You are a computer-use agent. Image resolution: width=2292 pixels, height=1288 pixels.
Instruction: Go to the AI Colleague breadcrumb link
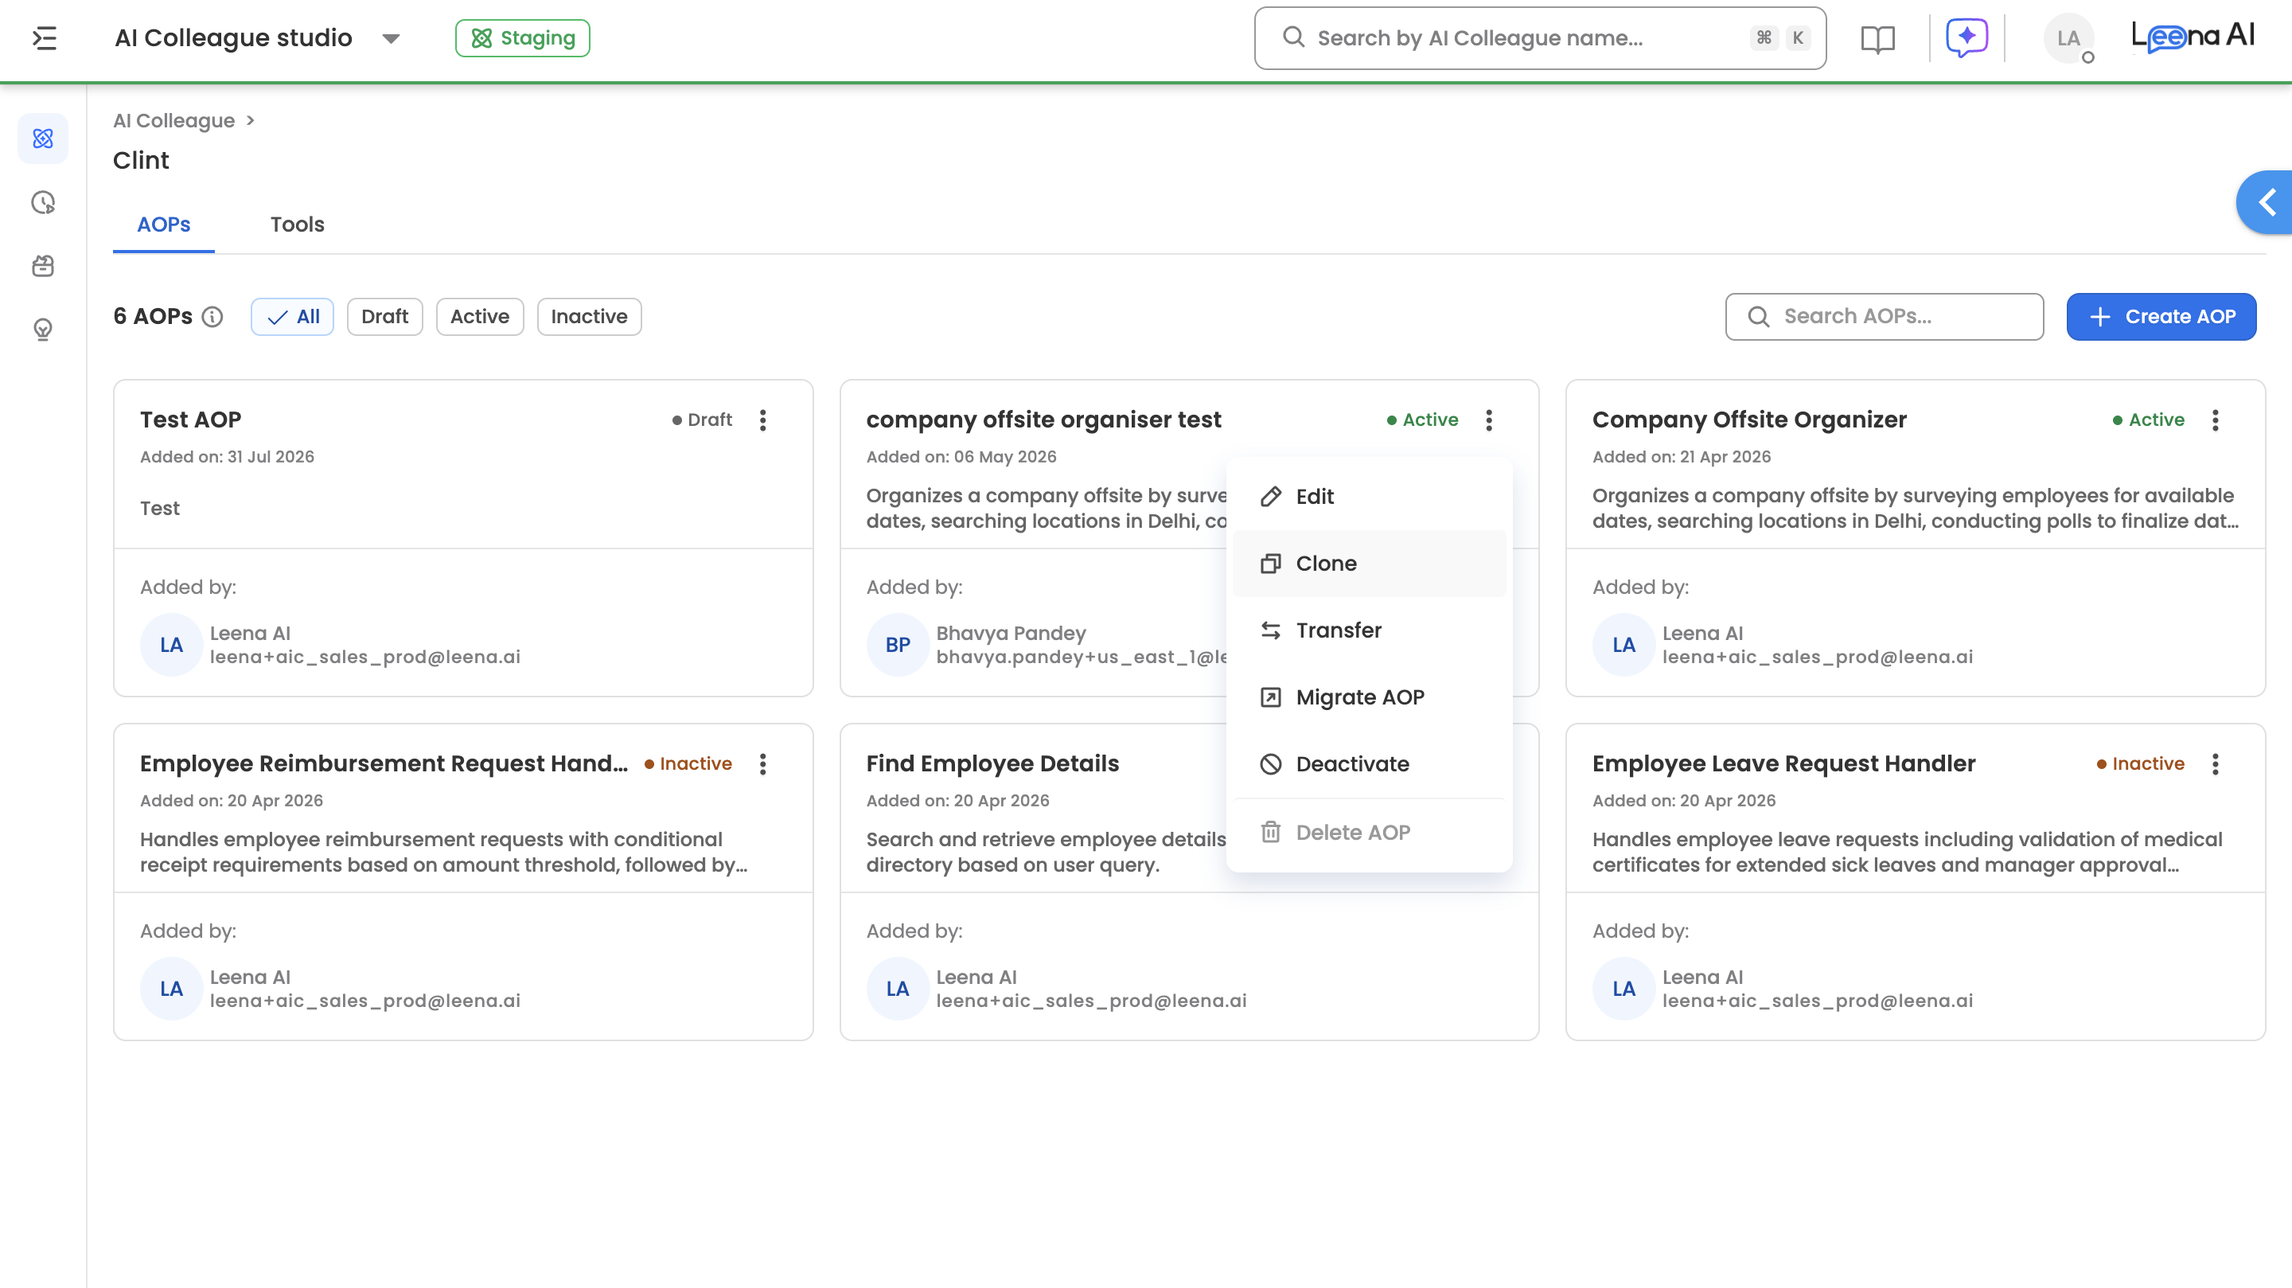pyautogui.click(x=173, y=120)
